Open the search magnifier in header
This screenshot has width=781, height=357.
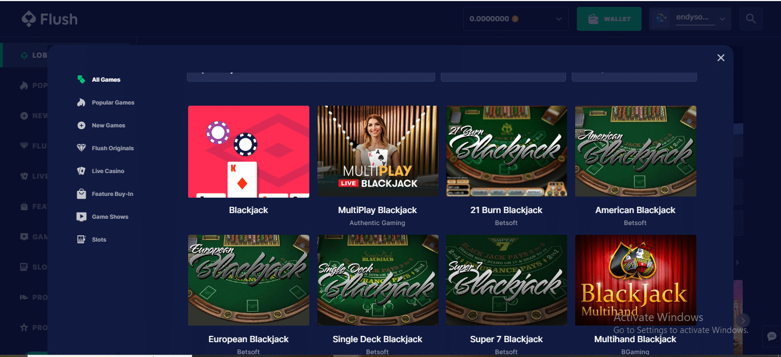751,19
